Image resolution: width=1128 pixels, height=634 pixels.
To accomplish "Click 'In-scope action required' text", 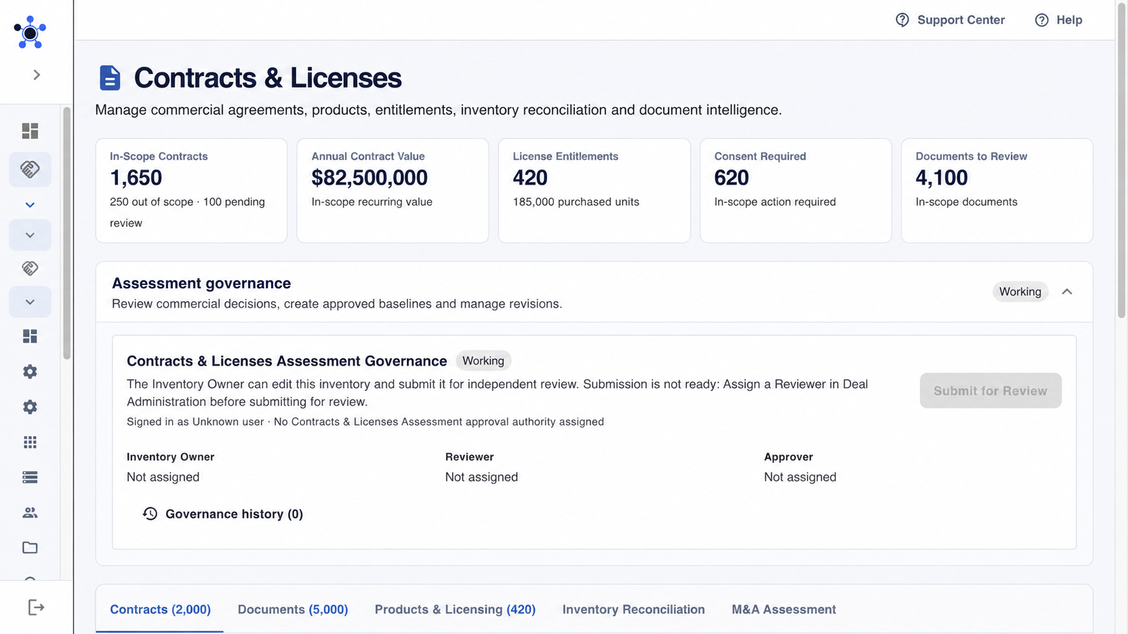I will [775, 202].
